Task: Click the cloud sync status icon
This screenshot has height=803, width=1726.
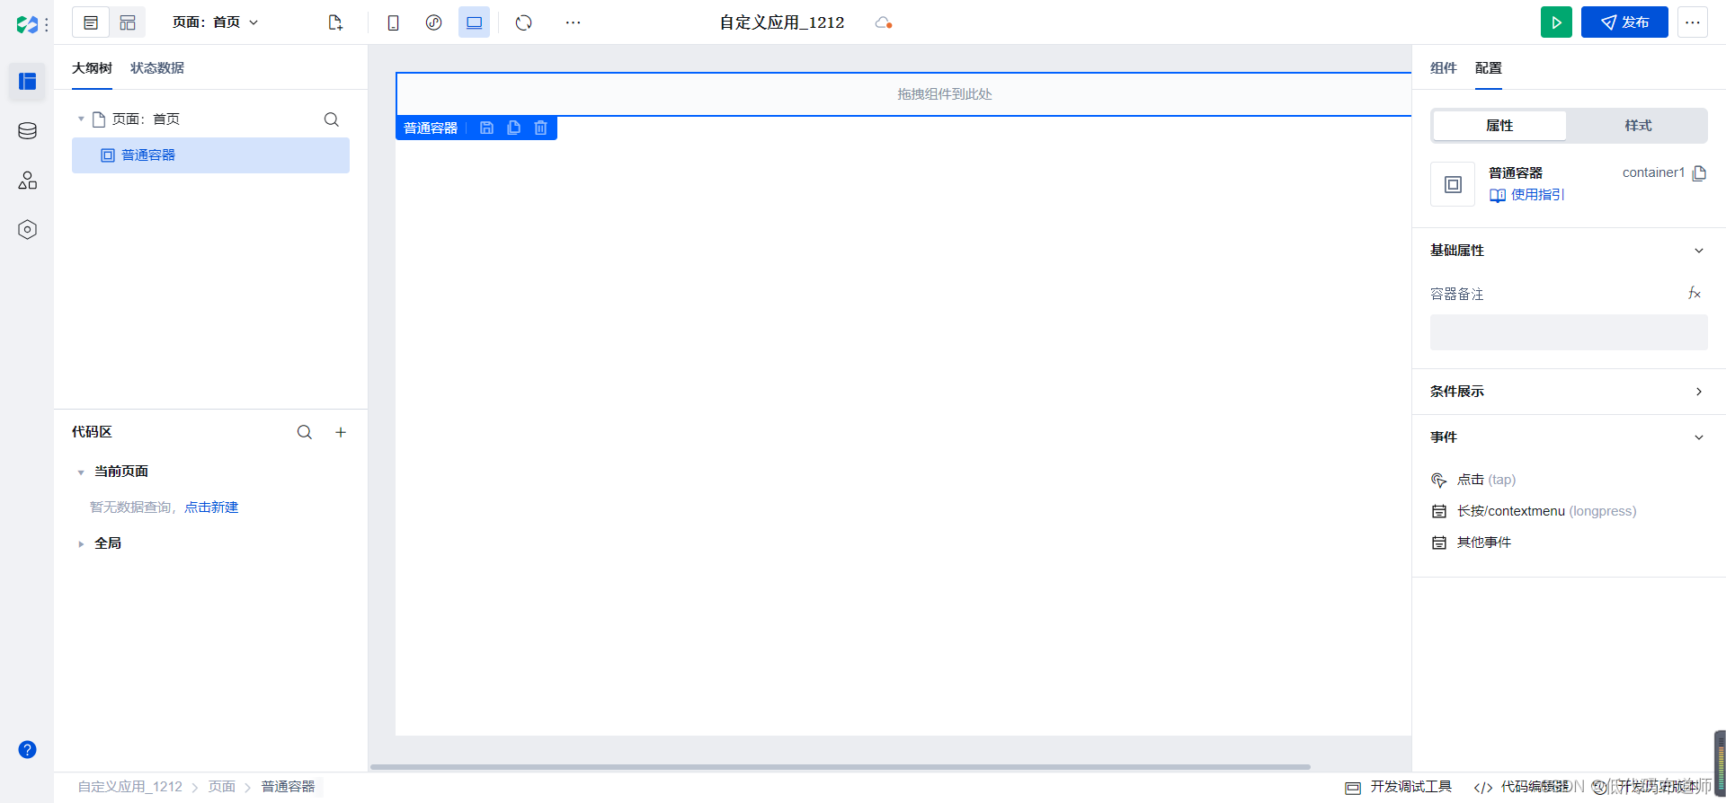Action: tap(883, 22)
